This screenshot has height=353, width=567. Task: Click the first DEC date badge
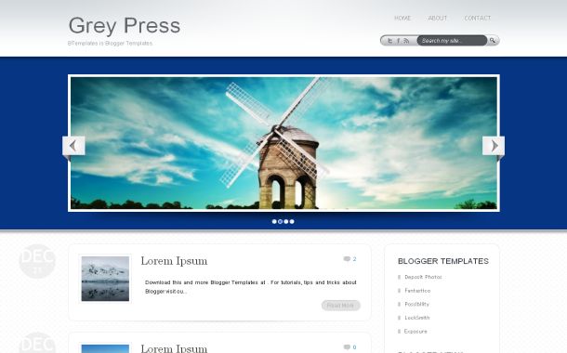pos(37,261)
